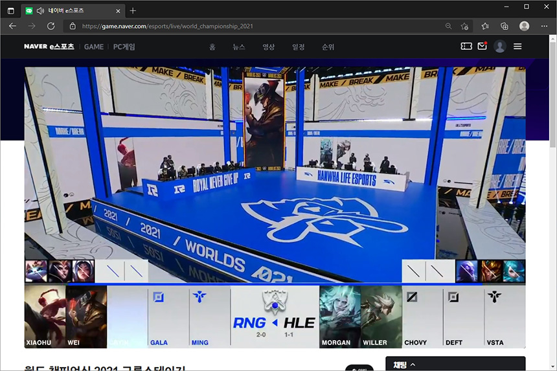Click the HLE team name
This screenshot has width=557, height=371.
299,323
